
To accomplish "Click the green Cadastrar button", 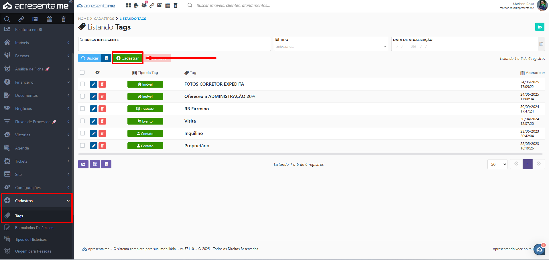I will tap(127, 58).
